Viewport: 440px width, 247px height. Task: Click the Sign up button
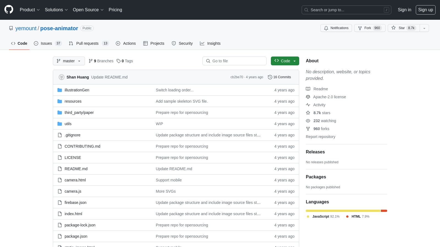pyautogui.click(x=425, y=10)
